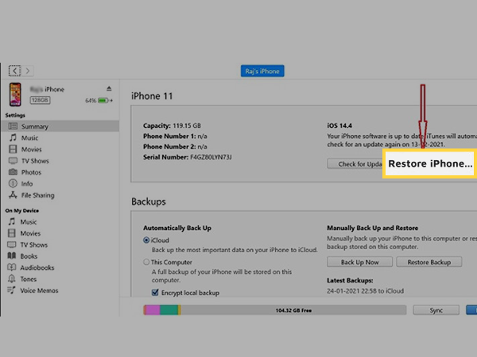The height and width of the screenshot is (357, 477).
Task: Click the 64% battery indicator icon
Action: pyautogui.click(x=103, y=100)
